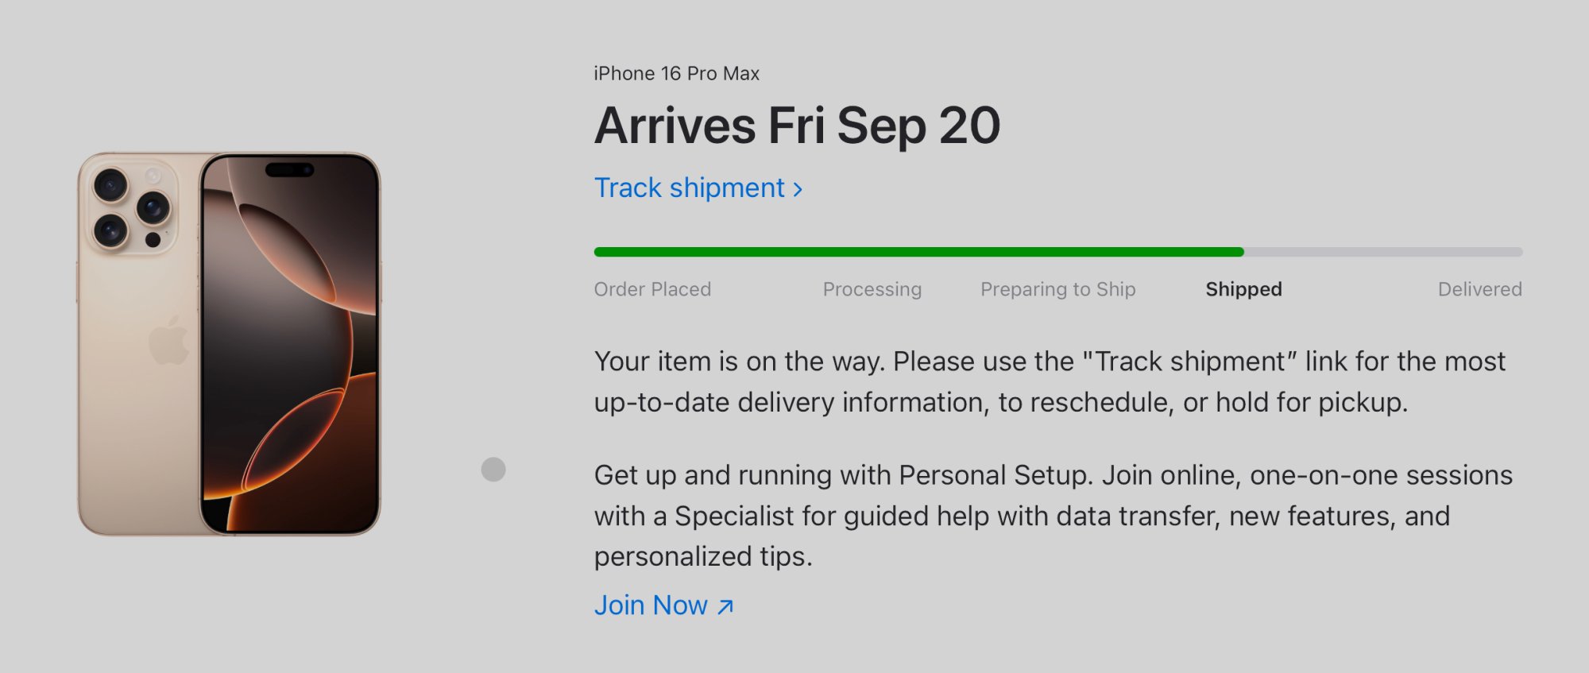
Task: Click the bold Shipped status label
Action: pos(1243,289)
